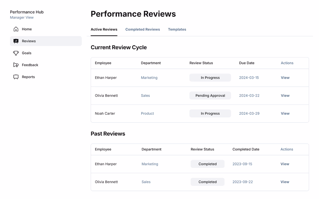319x199 pixels.
Task: View Olivia Bennett's pending approval review
Action: coord(285,95)
